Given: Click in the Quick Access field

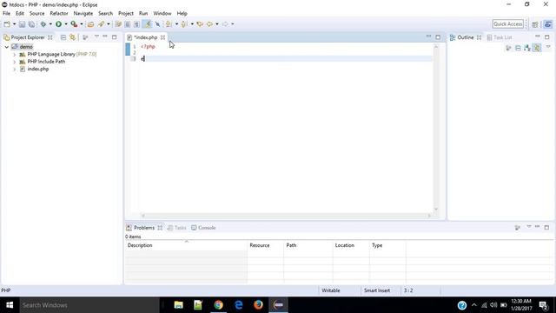Looking at the screenshot, I should click(x=507, y=23).
